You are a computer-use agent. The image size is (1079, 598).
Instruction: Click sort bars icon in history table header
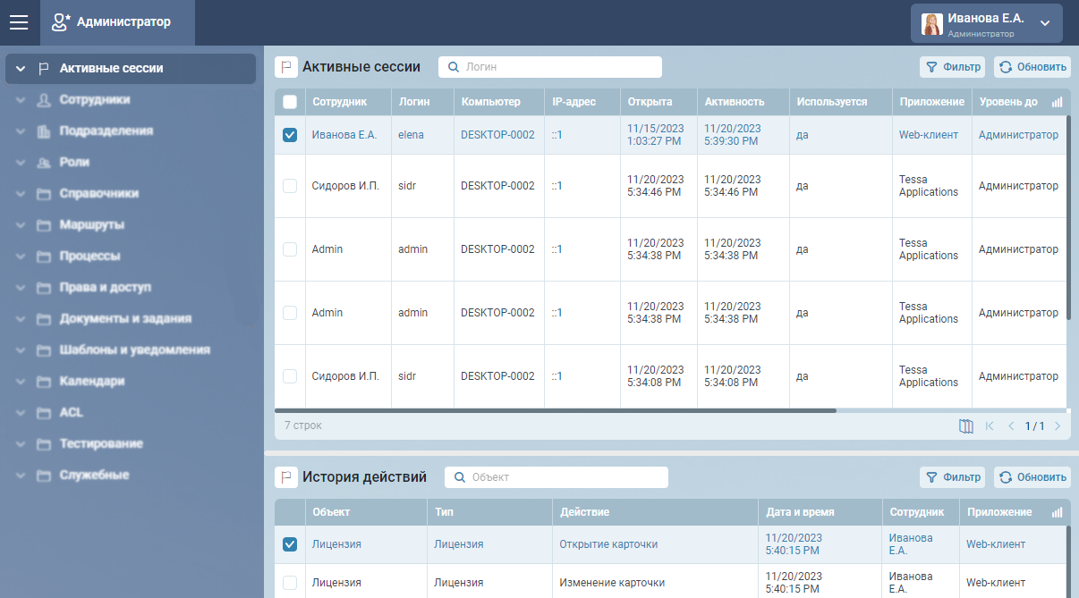point(1058,513)
